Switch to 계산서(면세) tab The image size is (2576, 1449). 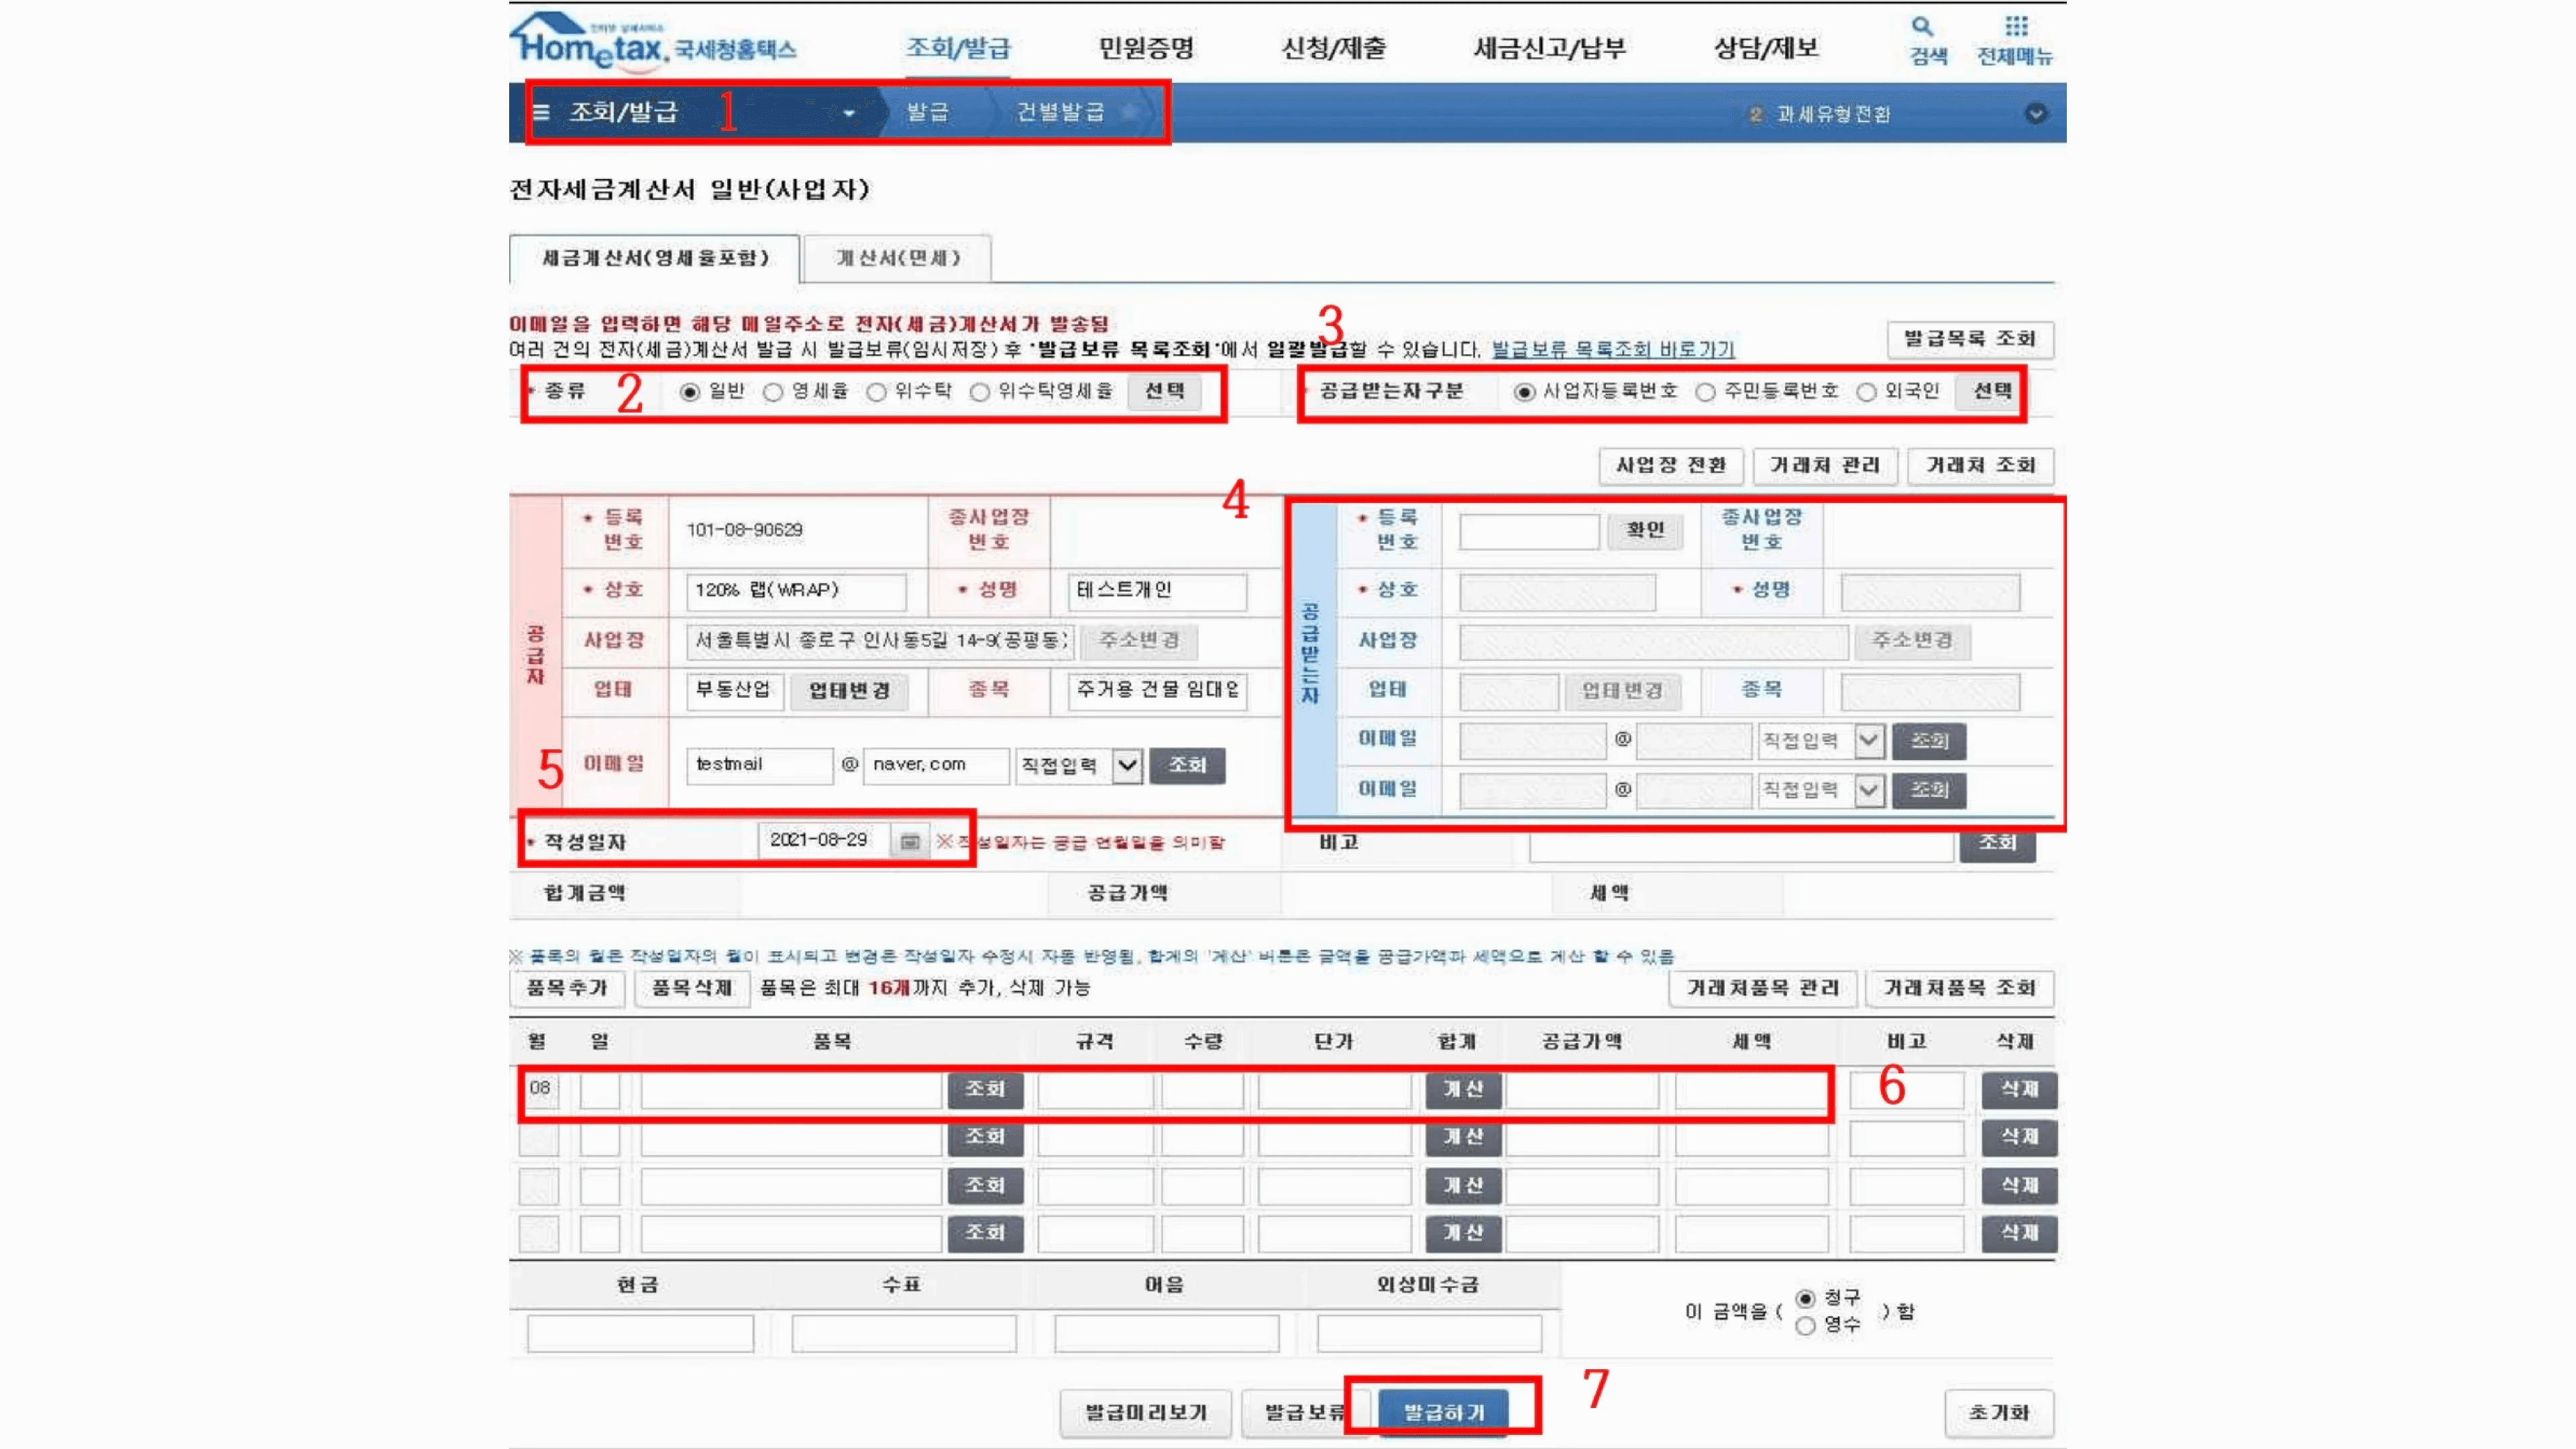(898, 259)
